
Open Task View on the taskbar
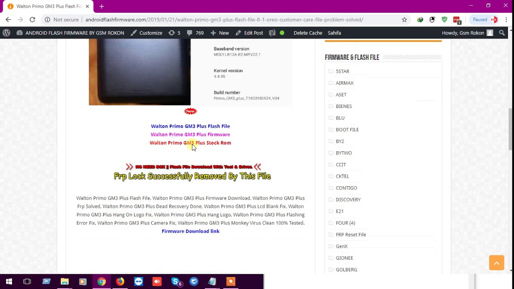point(27,281)
